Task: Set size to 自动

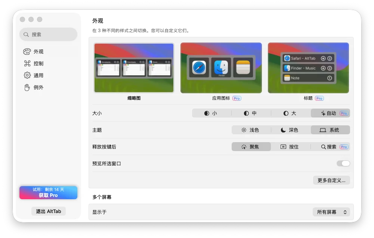Action: point(330,113)
